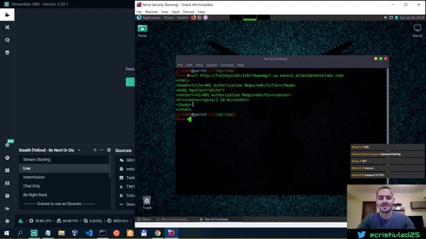Open File Explorer from Windows taskbar
The height and width of the screenshot is (239, 426).
[61, 233]
